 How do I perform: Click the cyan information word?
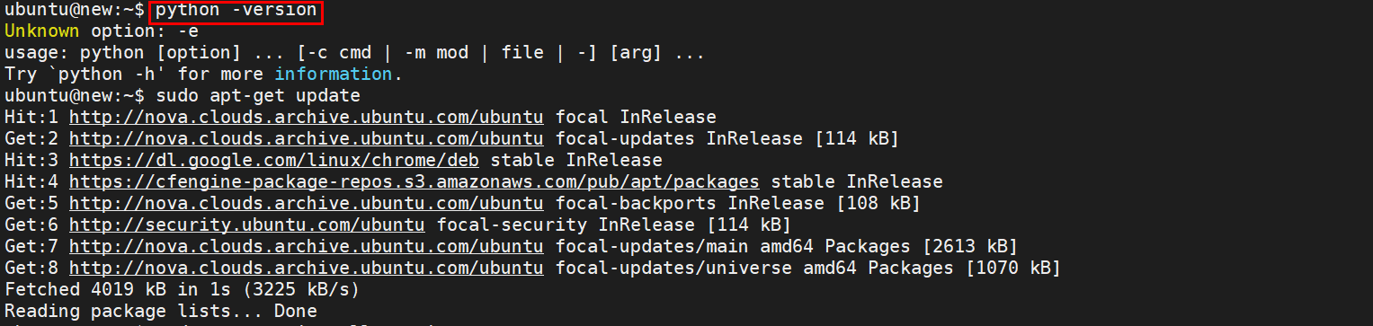(x=334, y=75)
